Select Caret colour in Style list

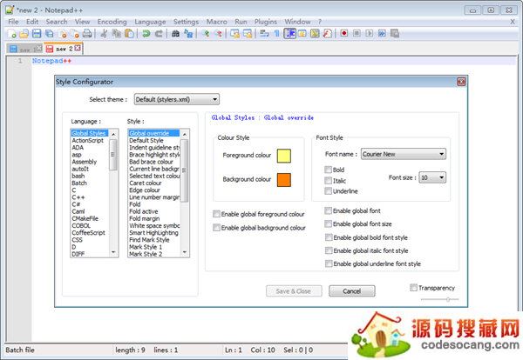(x=154, y=183)
